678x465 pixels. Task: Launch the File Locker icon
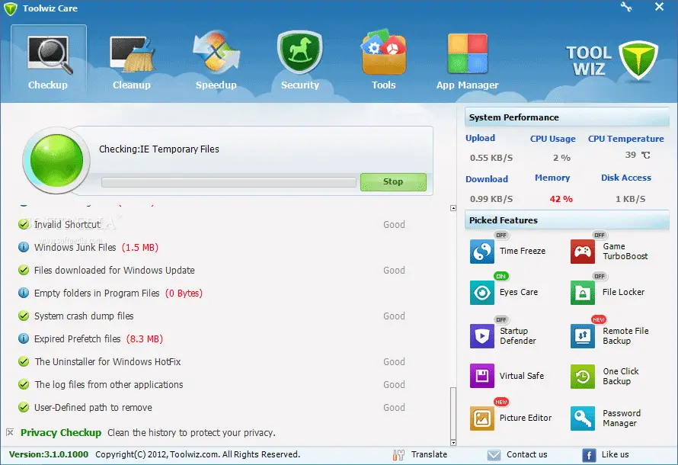pos(583,293)
